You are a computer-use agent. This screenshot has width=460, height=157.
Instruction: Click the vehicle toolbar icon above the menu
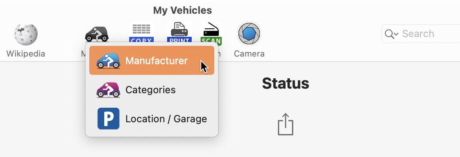tap(97, 34)
